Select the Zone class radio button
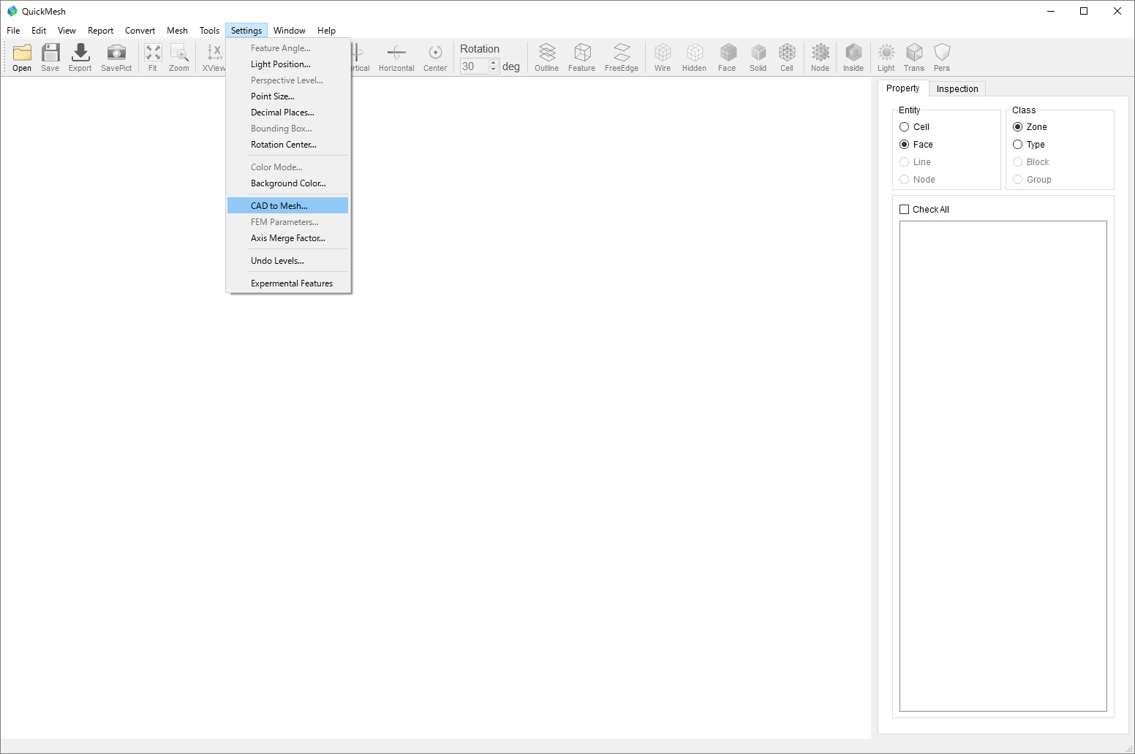 click(x=1018, y=127)
